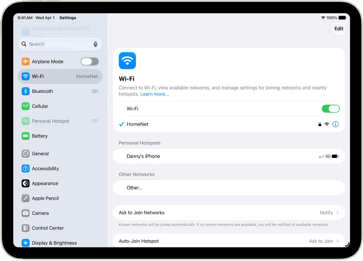
Task: Open Ask to Join Networks setting
Action: pyautogui.click(x=229, y=213)
